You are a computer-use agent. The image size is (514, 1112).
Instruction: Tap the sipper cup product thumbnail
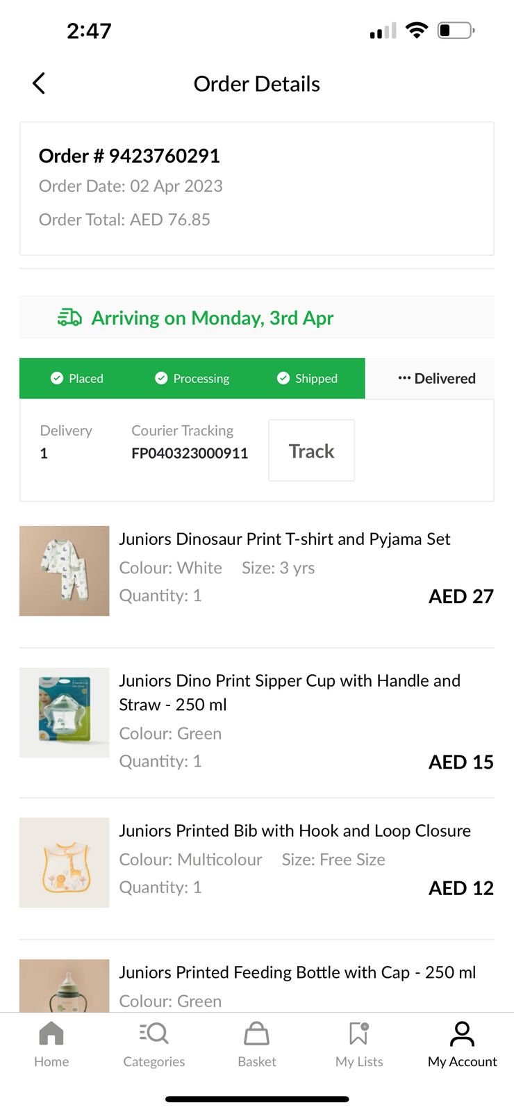(x=64, y=712)
